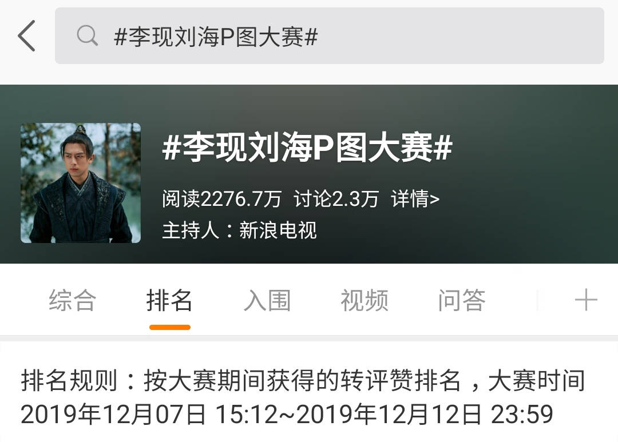Switch to the 综合 tab
618x442 pixels.
pos(72,300)
